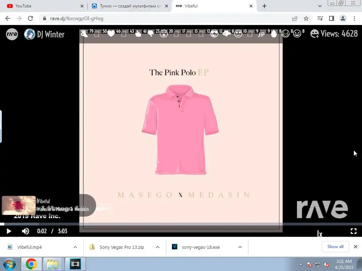Go forward in browser history
This screenshot has width=362, height=271.
click(19, 18)
